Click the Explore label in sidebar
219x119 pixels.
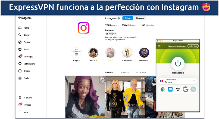[x=27, y=42]
